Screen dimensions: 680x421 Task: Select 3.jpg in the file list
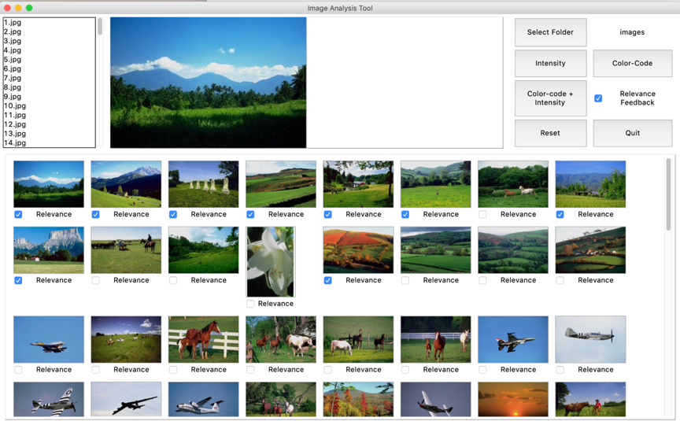coord(49,41)
